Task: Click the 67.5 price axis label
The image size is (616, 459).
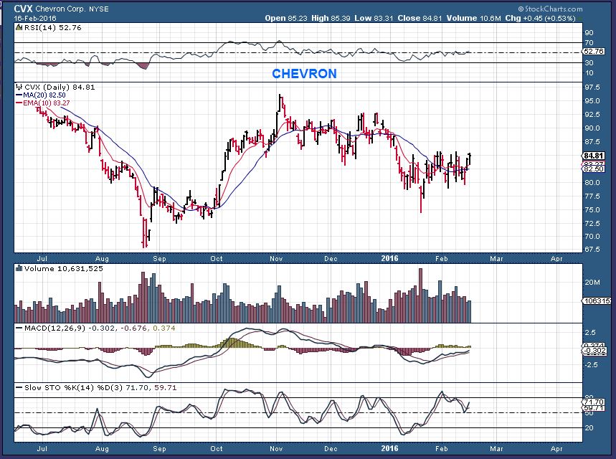Action: 592,249
